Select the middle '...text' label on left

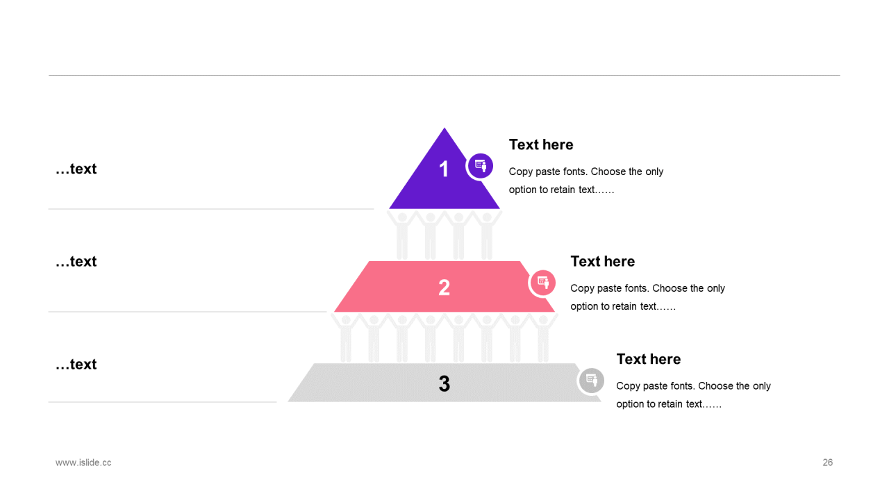76,261
